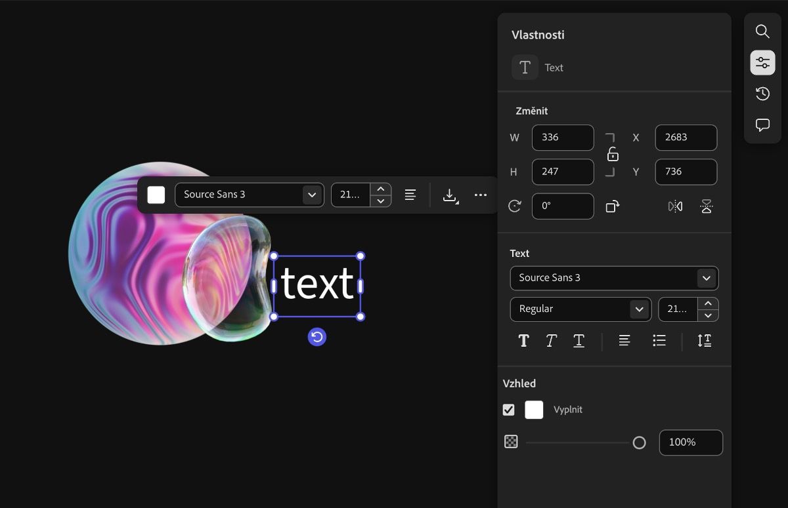Flip the text box horizontally
Screen dimensions: 788x508
tap(675, 206)
